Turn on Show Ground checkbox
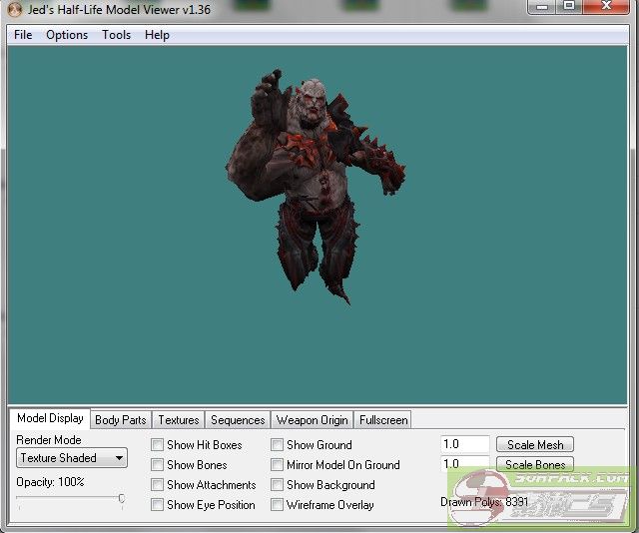This screenshot has width=639, height=533. pyautogui.click(x=278, y=445)
